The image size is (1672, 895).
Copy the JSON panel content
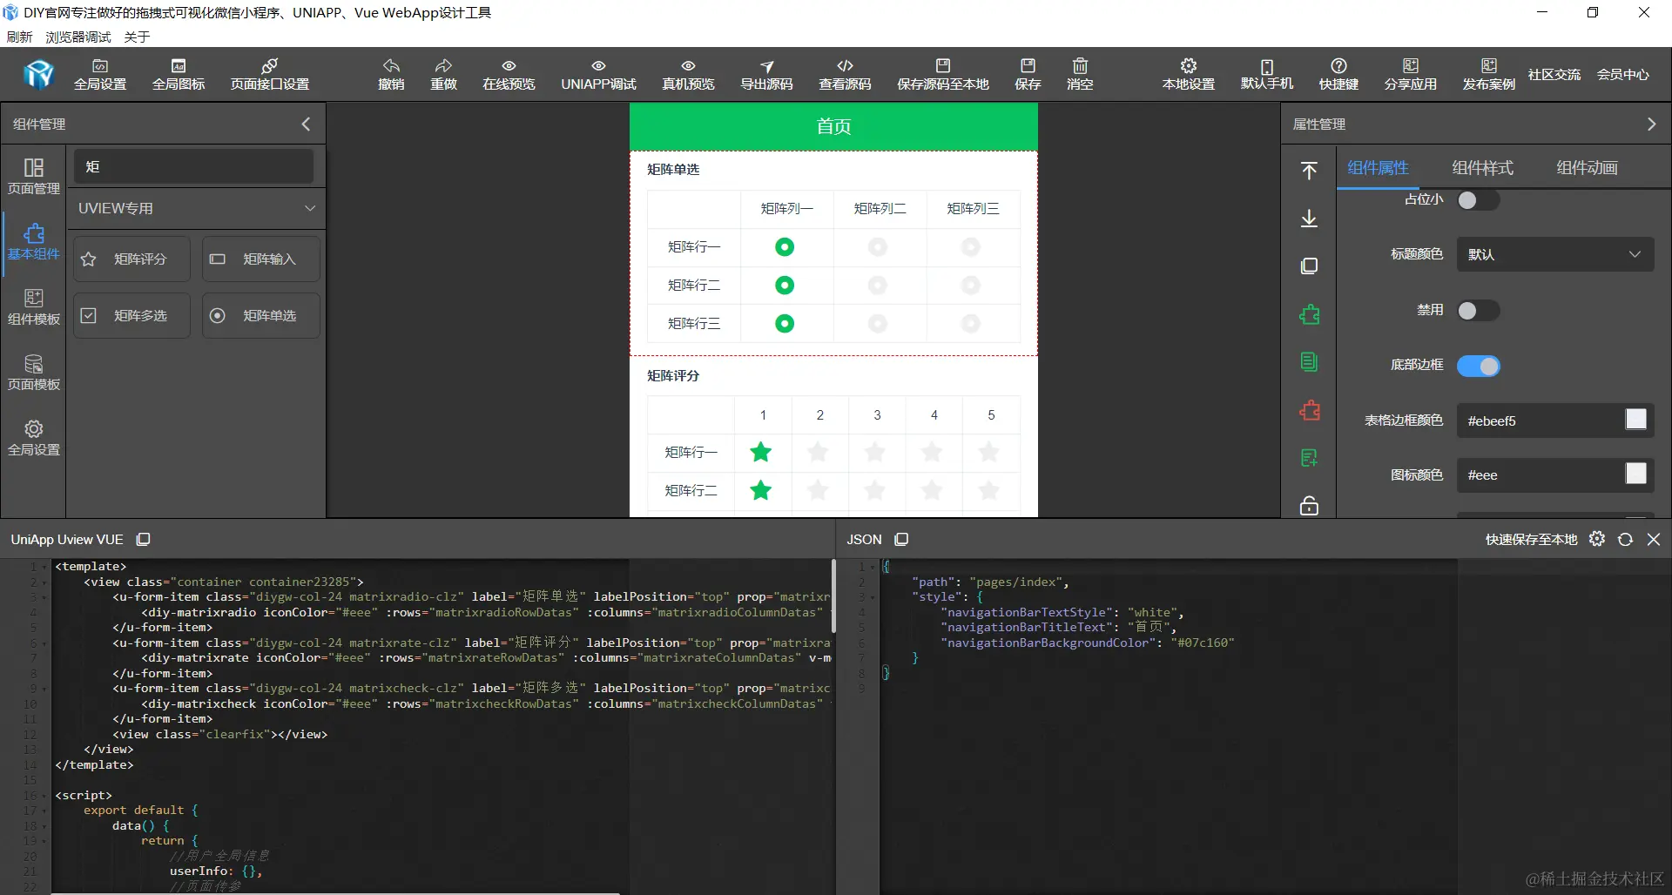[x=901, y=539]
